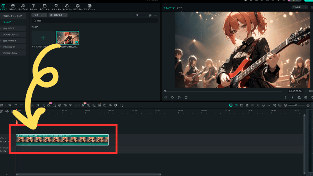Open the 録画/録音 (Record) dropdown

(x=58, y=15)
